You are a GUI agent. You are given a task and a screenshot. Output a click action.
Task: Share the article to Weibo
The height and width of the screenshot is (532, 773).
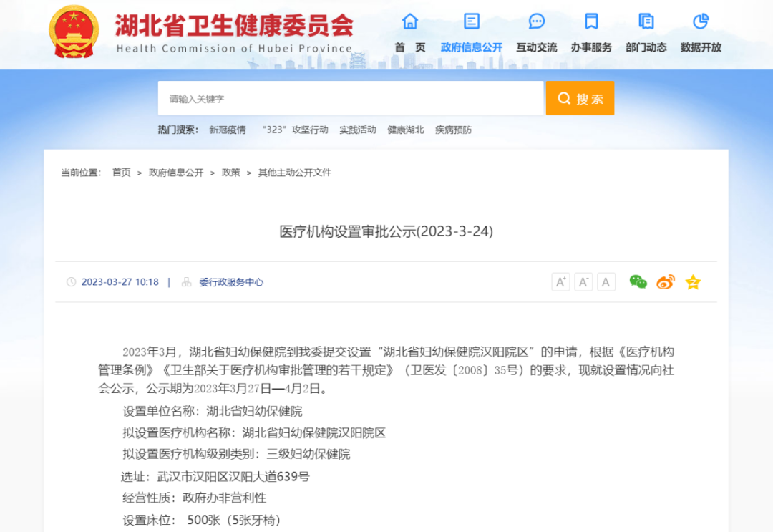coord(665,282)
